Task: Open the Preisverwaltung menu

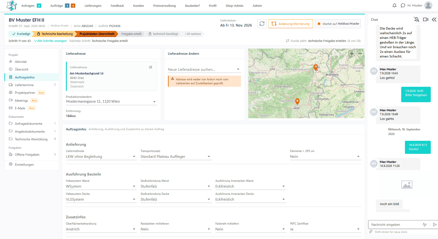Action: [x=165, y=5]
